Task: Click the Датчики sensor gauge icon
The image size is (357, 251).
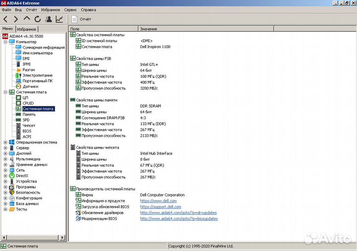Action: 18,86
